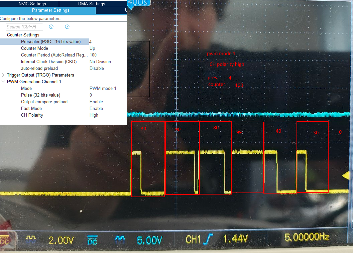The width and height of the screenshot is (353, 253).
Task: Expand Trigger Output (TRGO) Parameters section
Action: click(3, 75)
